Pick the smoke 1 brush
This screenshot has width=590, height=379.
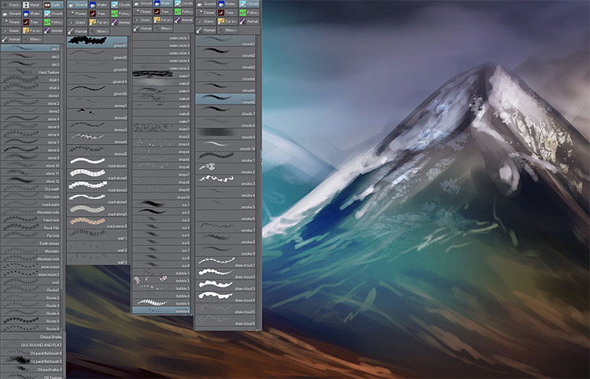226,157
